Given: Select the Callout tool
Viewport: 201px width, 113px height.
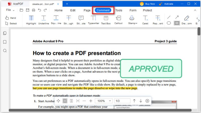Looking at the screenshot, I should click(118, 20).
